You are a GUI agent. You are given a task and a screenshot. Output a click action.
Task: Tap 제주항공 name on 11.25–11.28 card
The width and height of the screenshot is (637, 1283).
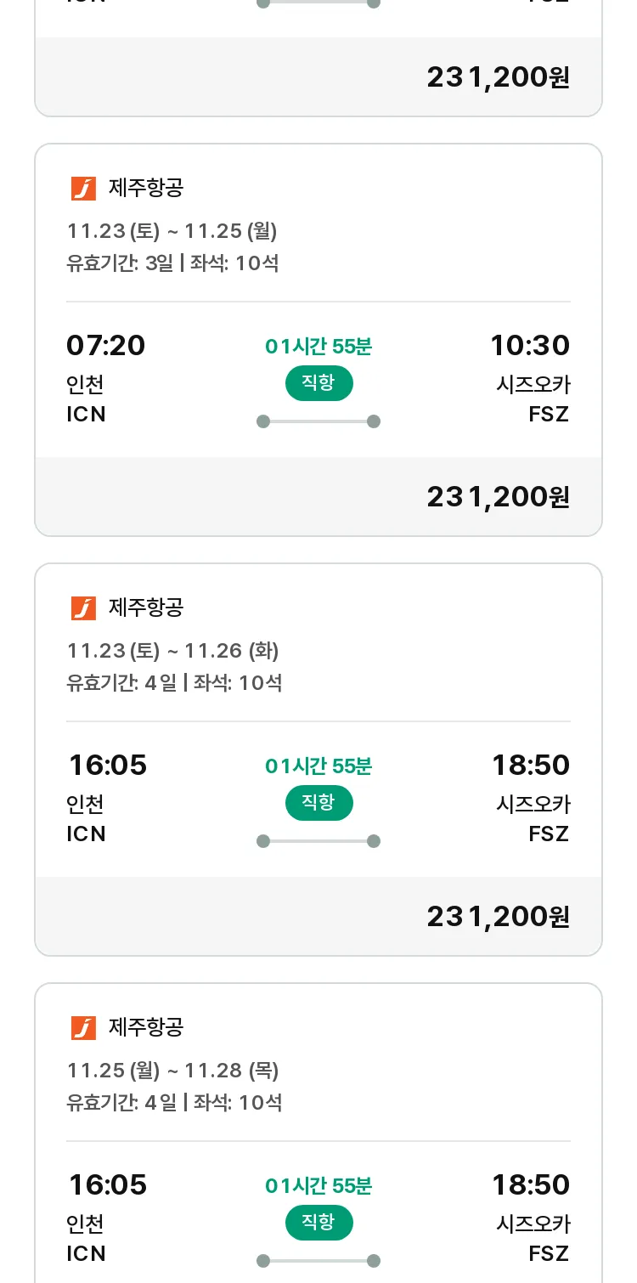(x=146, y=1027)
